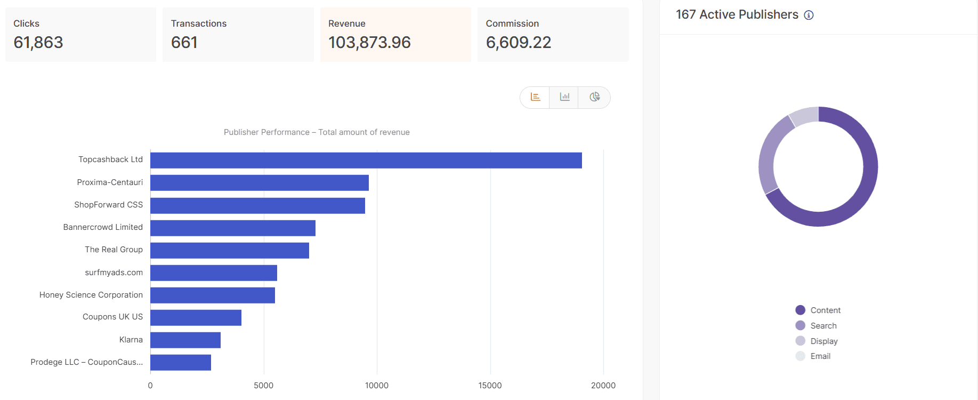This screenshot has height=400, width=978.
Task: Switch to pie chart view
Action: (x=594, y=97)
